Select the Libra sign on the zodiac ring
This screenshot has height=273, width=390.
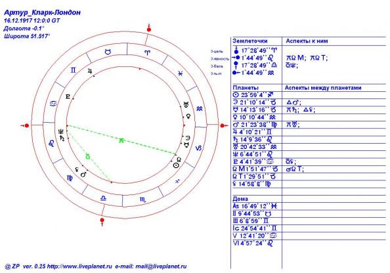pyautogui.click(x=103, y=198)
